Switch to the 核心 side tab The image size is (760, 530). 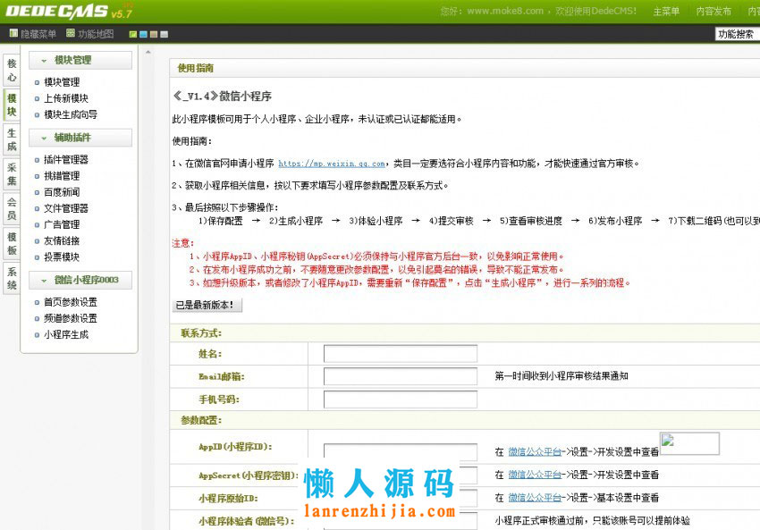(12, 71)
